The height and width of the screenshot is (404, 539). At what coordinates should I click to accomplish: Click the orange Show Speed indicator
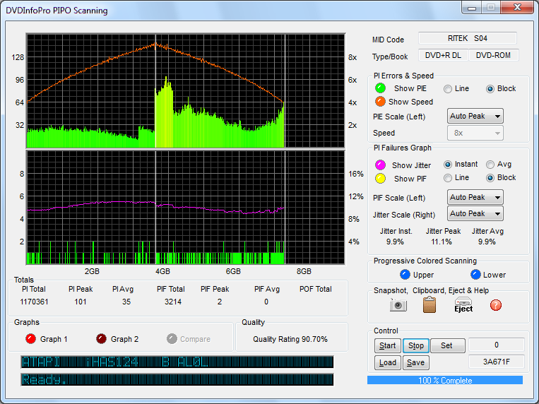point(380,102)
